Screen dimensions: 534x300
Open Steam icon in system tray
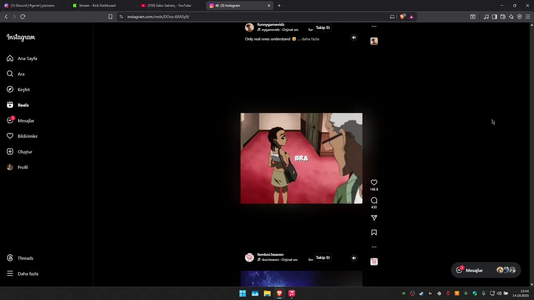[x=421, y=293]
